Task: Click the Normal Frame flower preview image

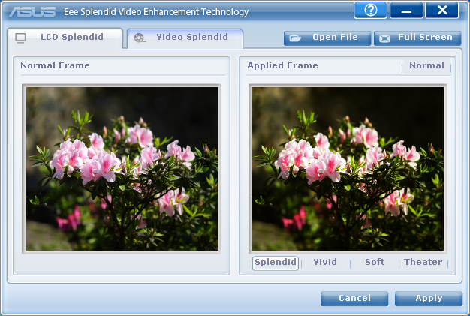Action: [122, 167]
